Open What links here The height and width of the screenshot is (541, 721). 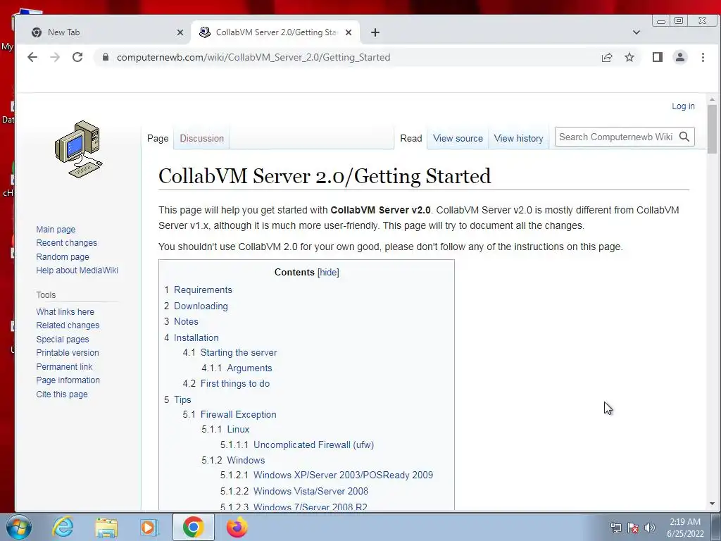point(65,311)
